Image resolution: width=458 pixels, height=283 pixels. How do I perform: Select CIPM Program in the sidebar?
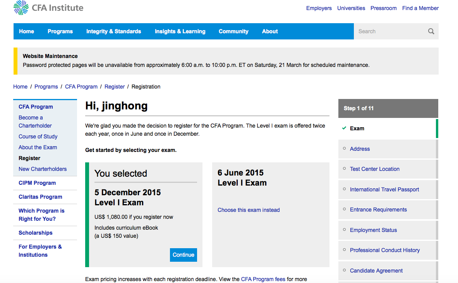(x=37, y=183)
